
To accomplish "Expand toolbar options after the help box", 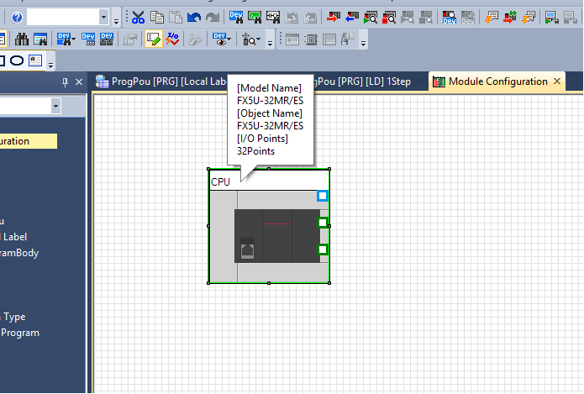I will pos(116,19).
